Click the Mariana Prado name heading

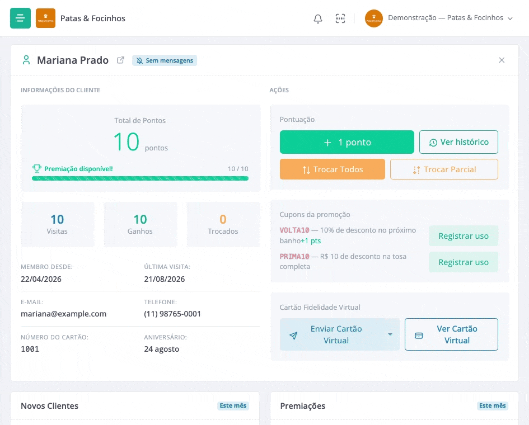pos(73,60)
